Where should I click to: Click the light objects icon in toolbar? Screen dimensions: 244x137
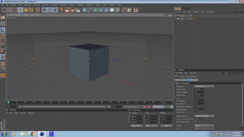click(x=118, y=10)
